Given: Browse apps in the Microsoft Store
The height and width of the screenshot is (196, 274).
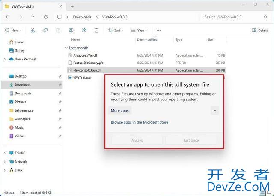Looking at the screenshot, I should (140, 122).
